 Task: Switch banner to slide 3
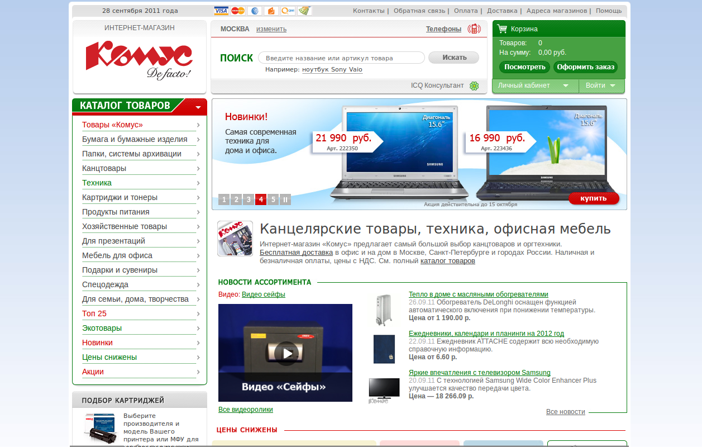pos(249,199)
